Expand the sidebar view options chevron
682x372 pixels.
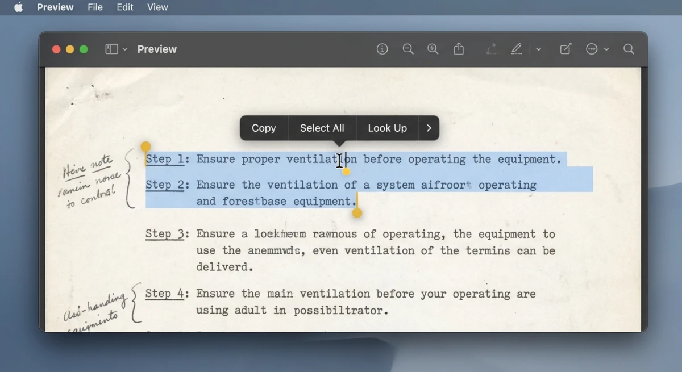[x=125, y=49]
